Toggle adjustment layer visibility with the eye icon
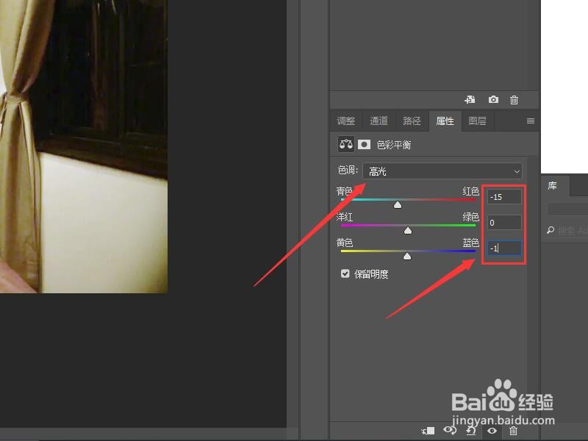 click(x=490, y=430)
